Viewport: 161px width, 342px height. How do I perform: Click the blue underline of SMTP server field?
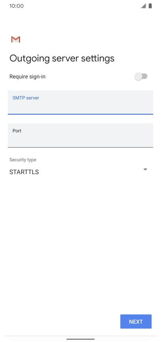point(80,114)
